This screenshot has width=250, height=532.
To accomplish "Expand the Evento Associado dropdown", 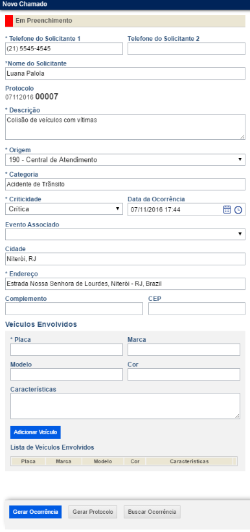I will pos(125,234).
